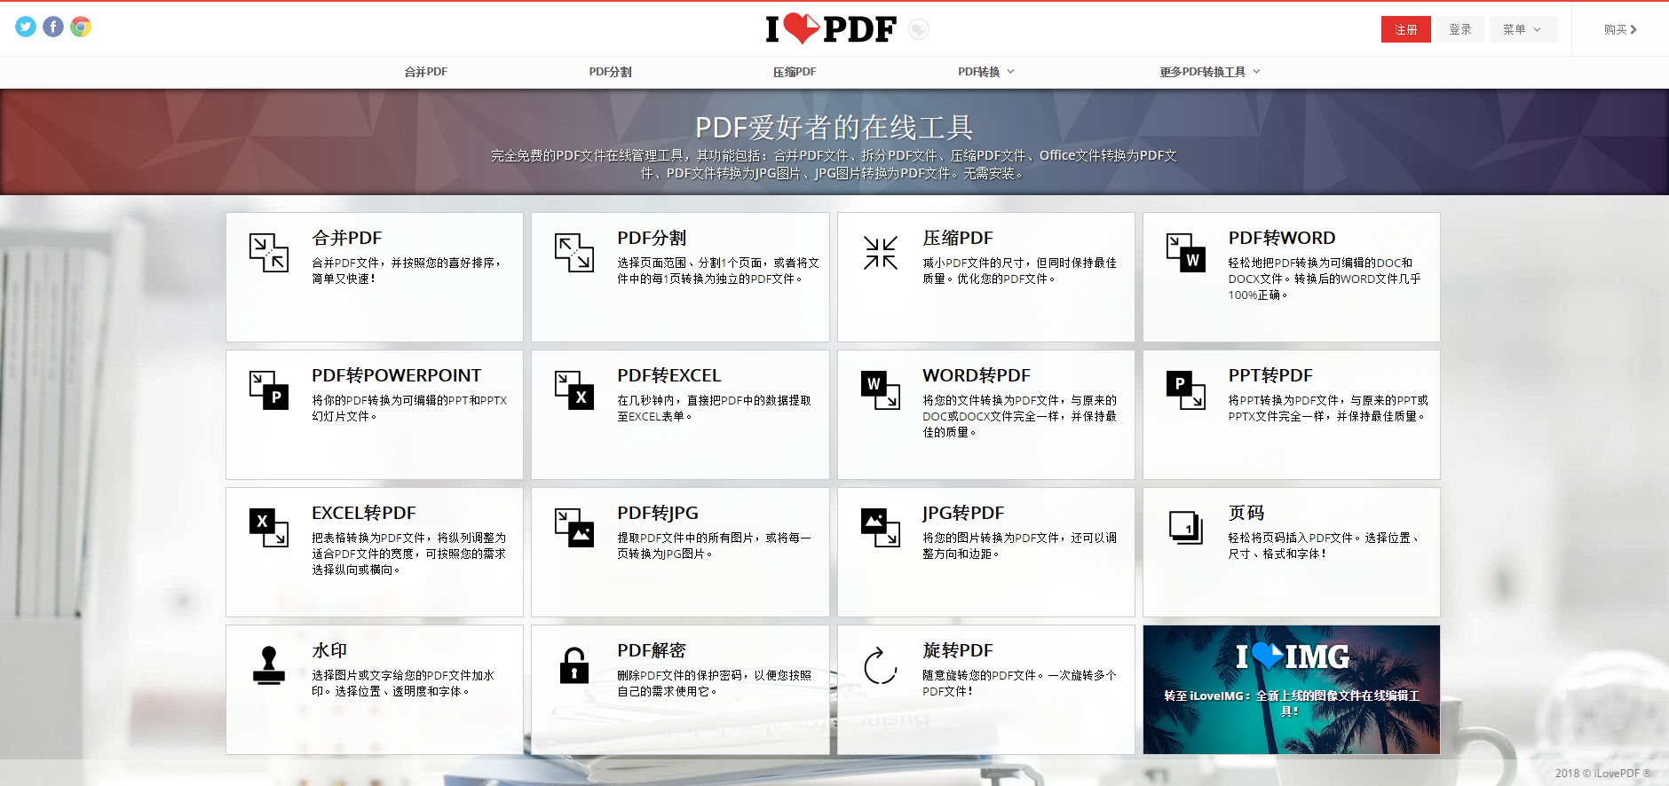This screenshot has width=1669, height=786.
Task: Click the red 注册 button
Action: tap(1406, 29)
